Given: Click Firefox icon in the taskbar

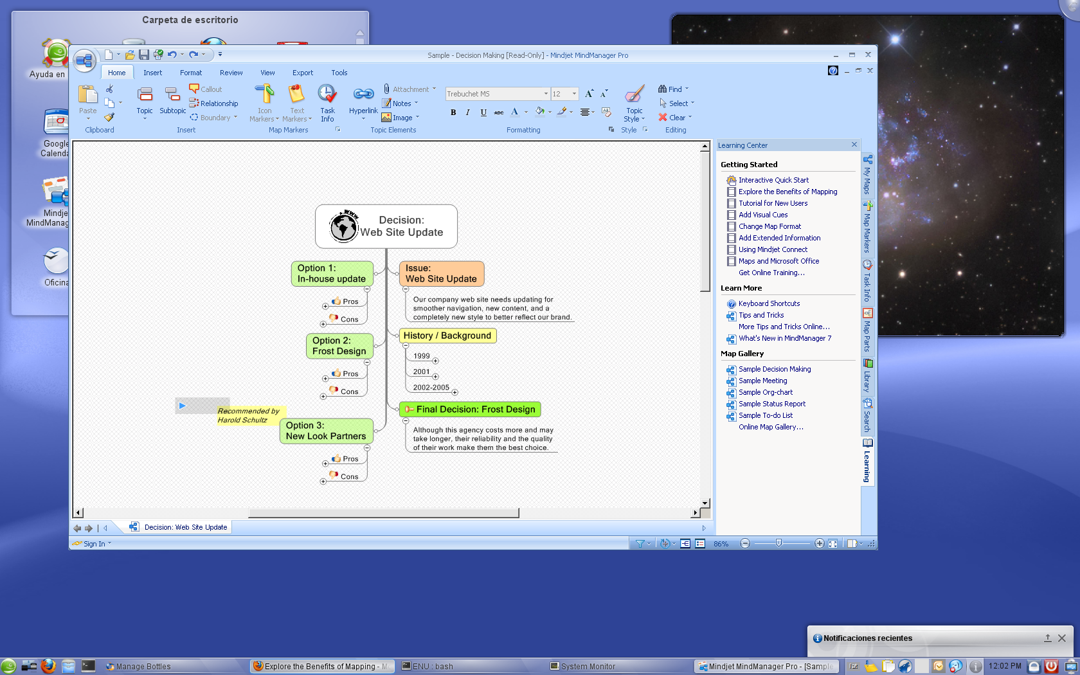Looking at the screenshot, I should tap(48, 666).
